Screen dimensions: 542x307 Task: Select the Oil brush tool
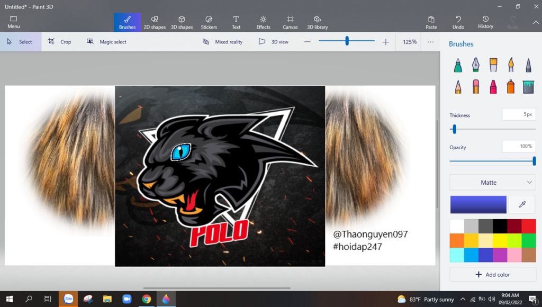(x=493, y=65)
